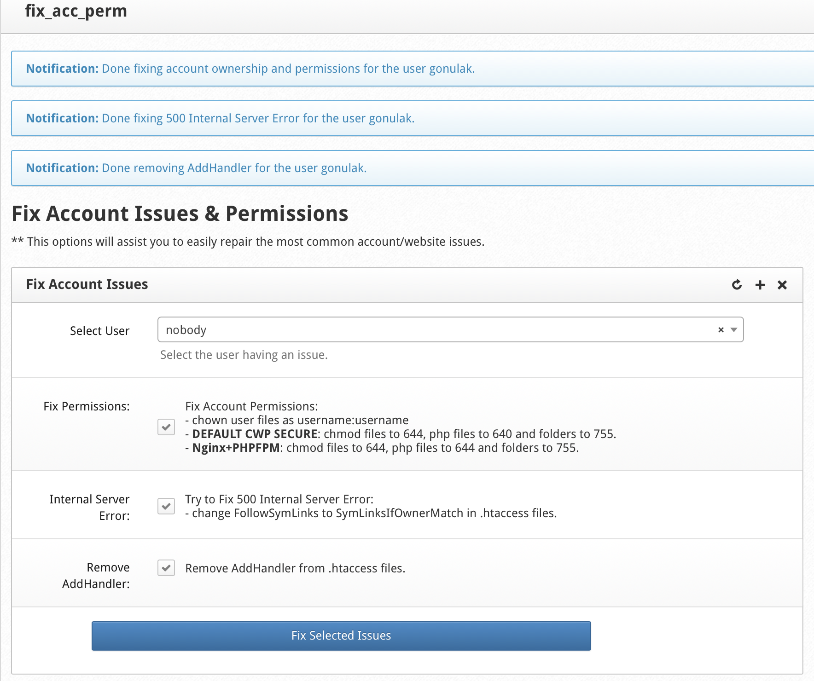Click 'change FollowSymLinks to SymLinksIfOwnerMatch' line
This screenshot has width=814, height=681.
[x=371, y=513]
